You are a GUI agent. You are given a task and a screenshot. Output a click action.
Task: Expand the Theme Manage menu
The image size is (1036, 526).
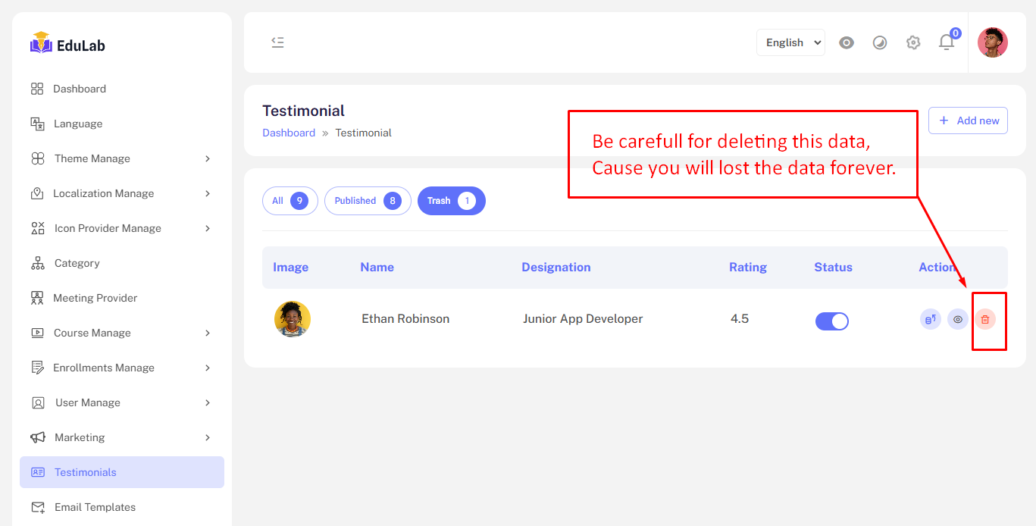92,158
